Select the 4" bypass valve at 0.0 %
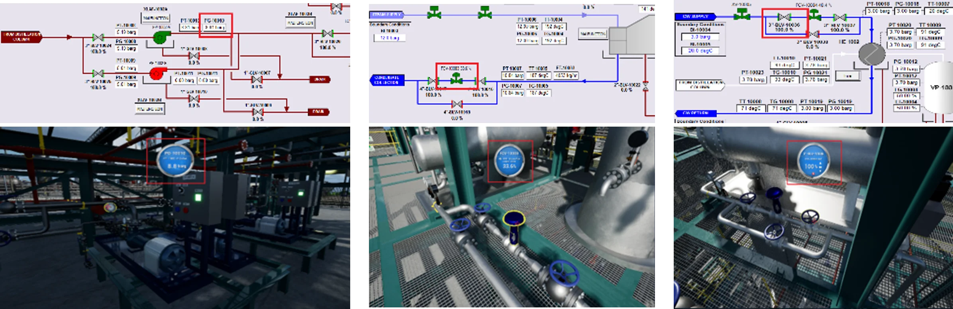 [x=457, y=104]
